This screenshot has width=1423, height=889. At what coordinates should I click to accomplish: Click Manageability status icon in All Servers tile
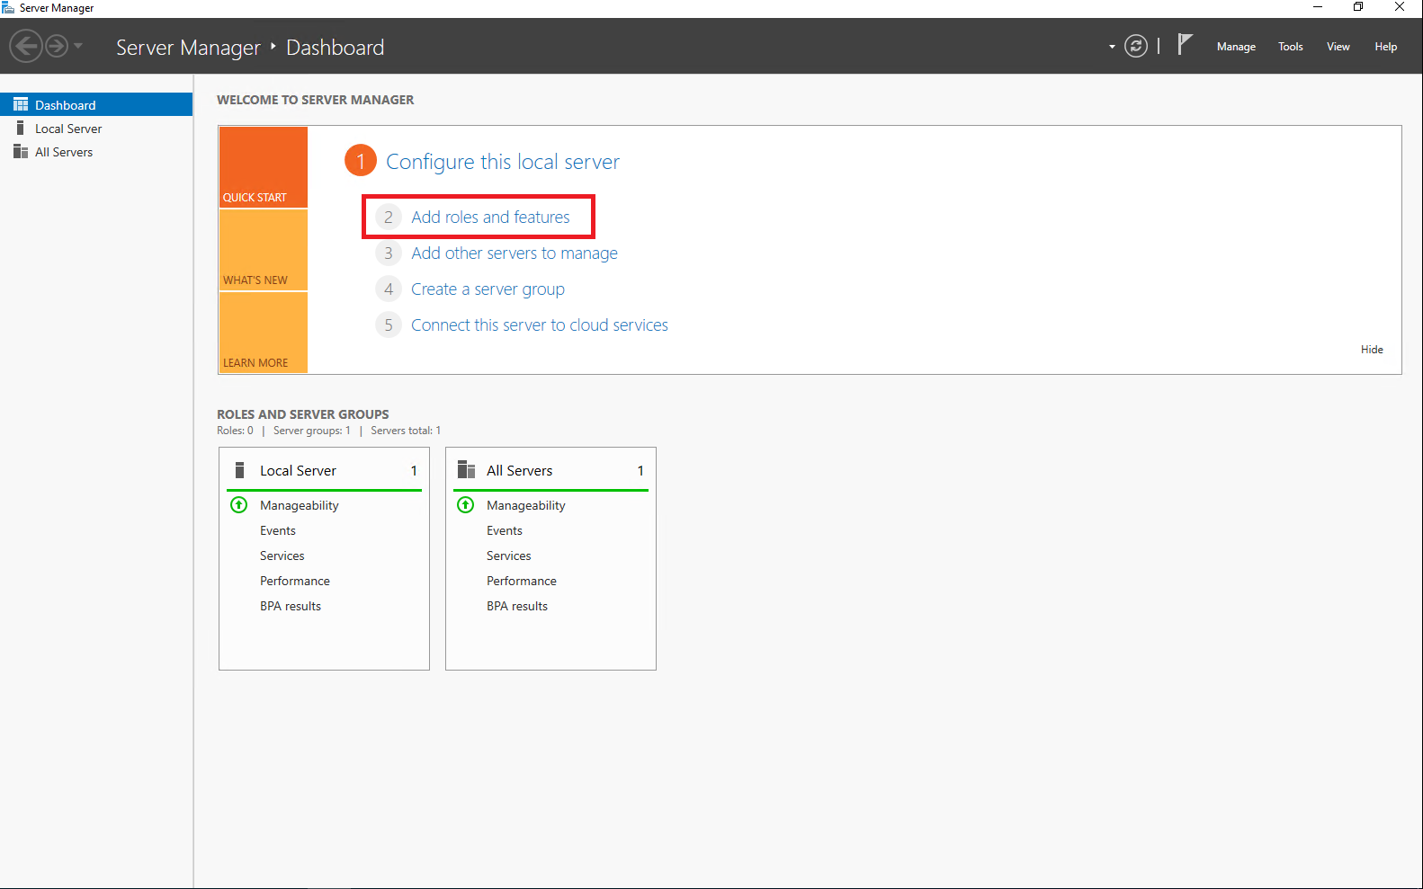coord(466,505)
